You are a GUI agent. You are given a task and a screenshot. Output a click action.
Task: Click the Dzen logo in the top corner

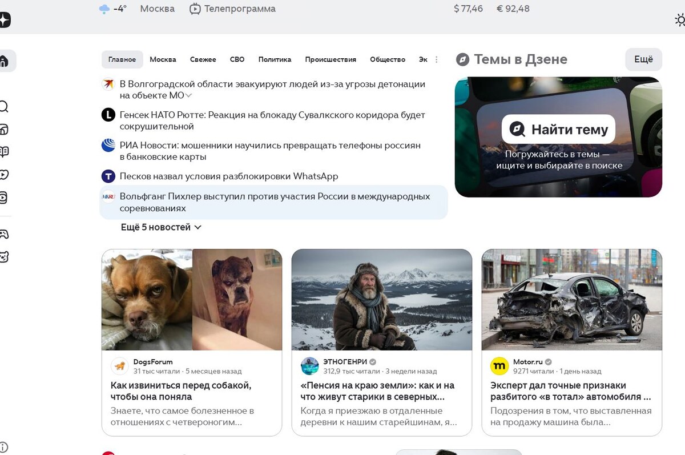pyautogui.click(x=5, y=19)
